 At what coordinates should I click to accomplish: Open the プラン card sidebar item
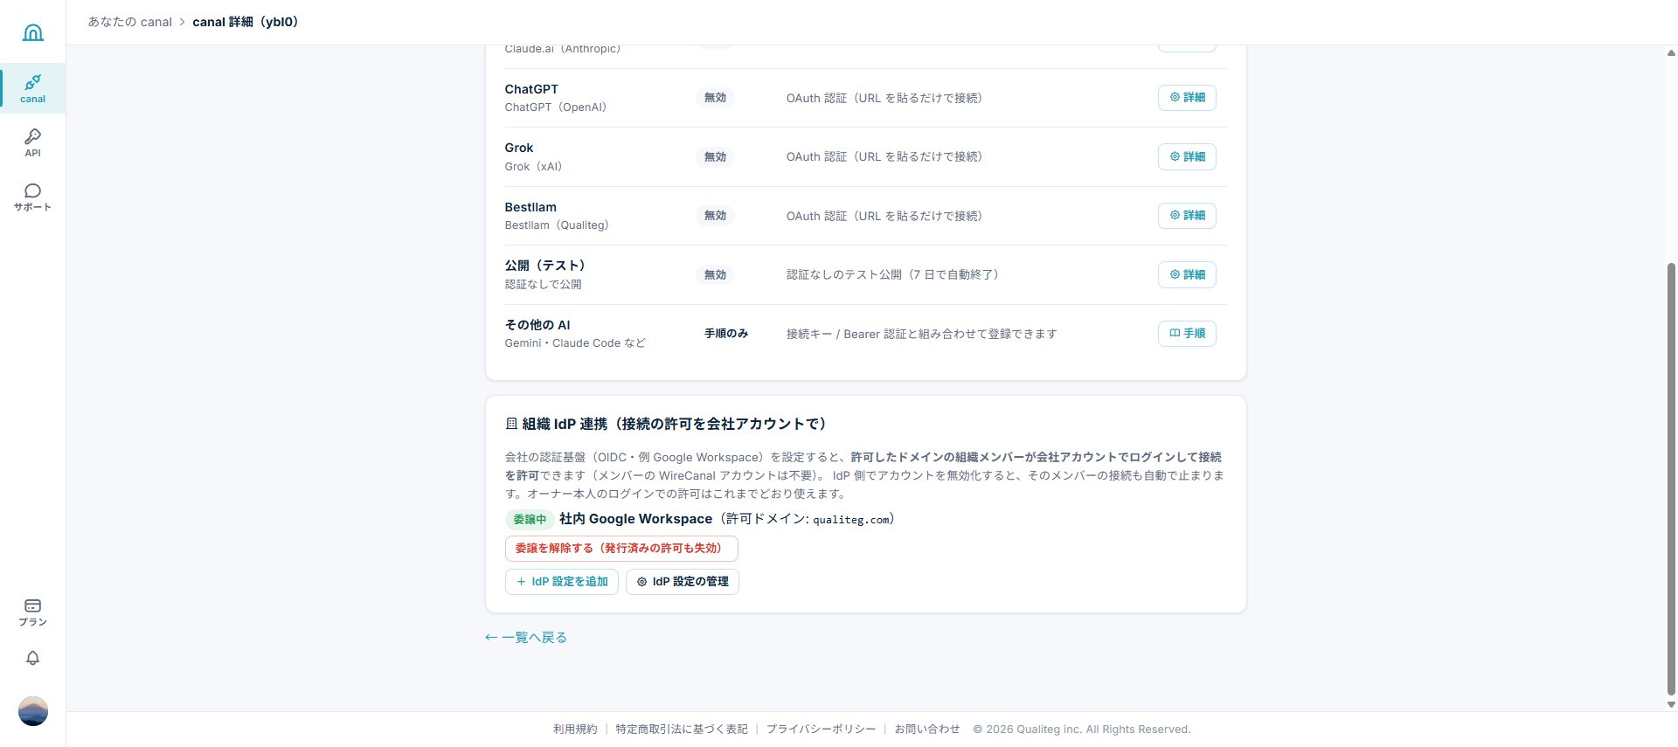(32, 612)
